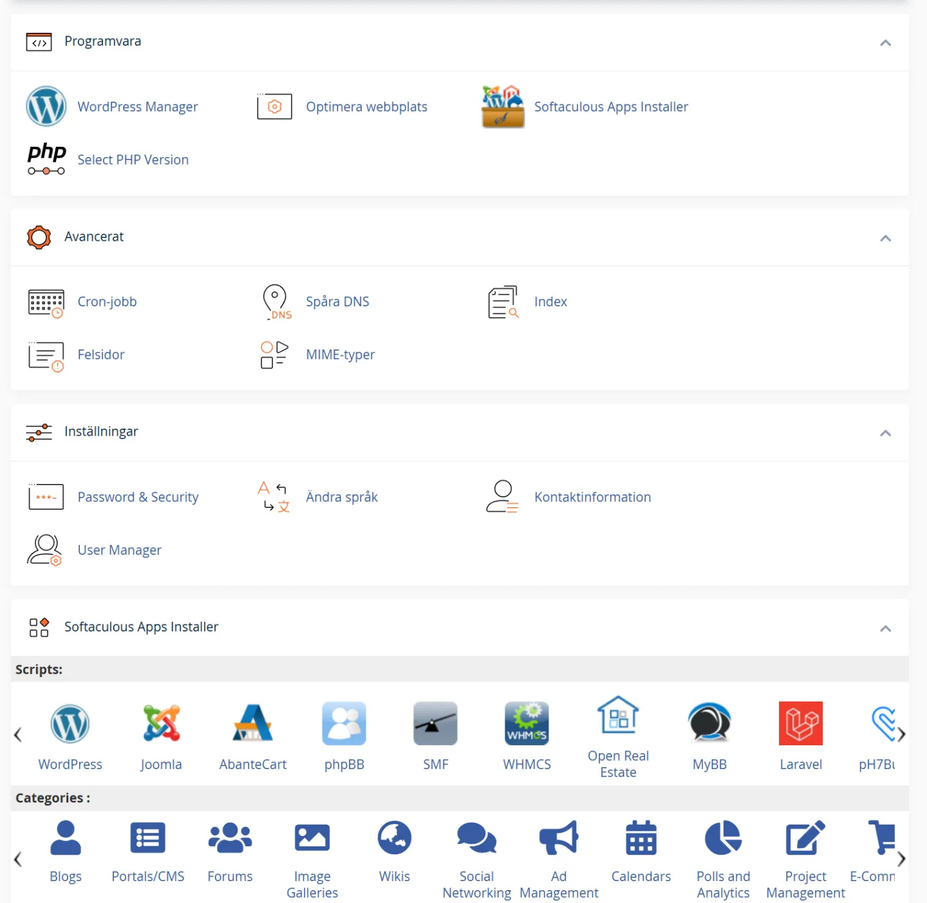The height and width of the screenshot is (903, 927).
Task: Collapse the Inställningar section
Action: (x=886, y=433)
